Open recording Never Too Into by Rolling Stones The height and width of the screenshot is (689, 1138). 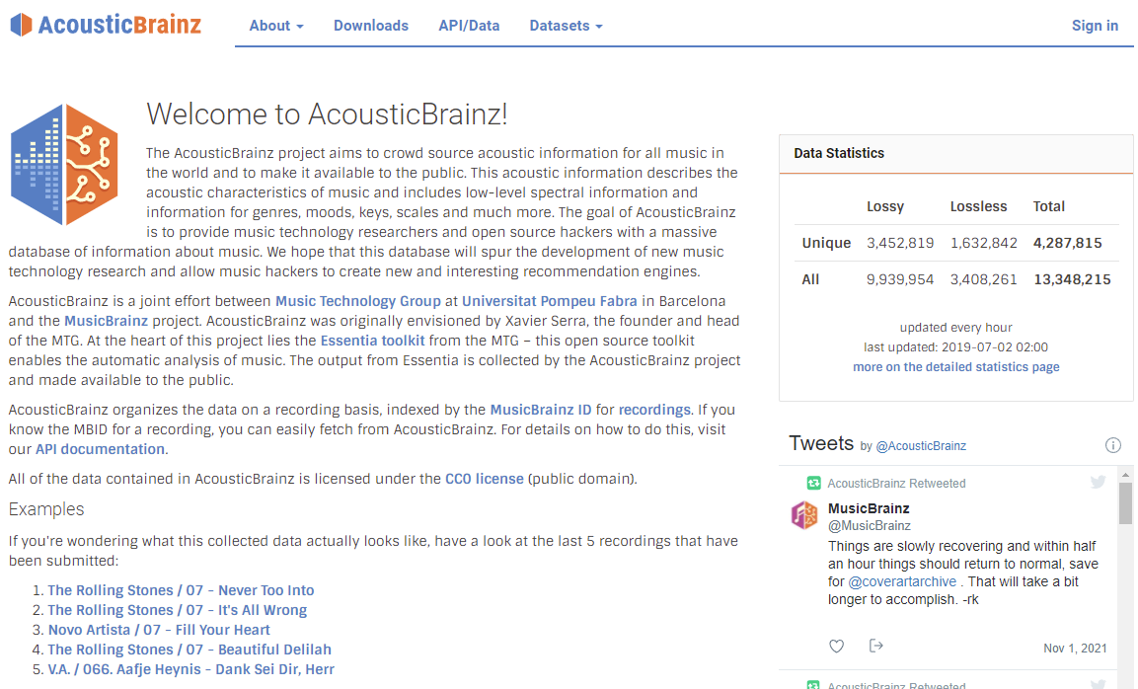(181, 590)
